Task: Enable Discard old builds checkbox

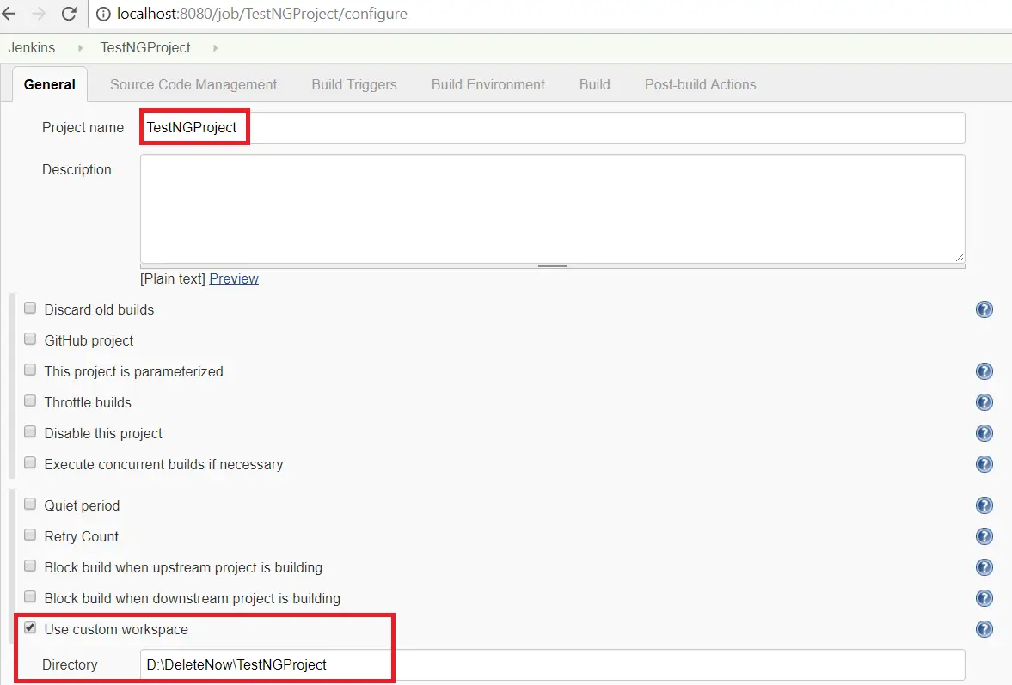Action: click(30, 309)
